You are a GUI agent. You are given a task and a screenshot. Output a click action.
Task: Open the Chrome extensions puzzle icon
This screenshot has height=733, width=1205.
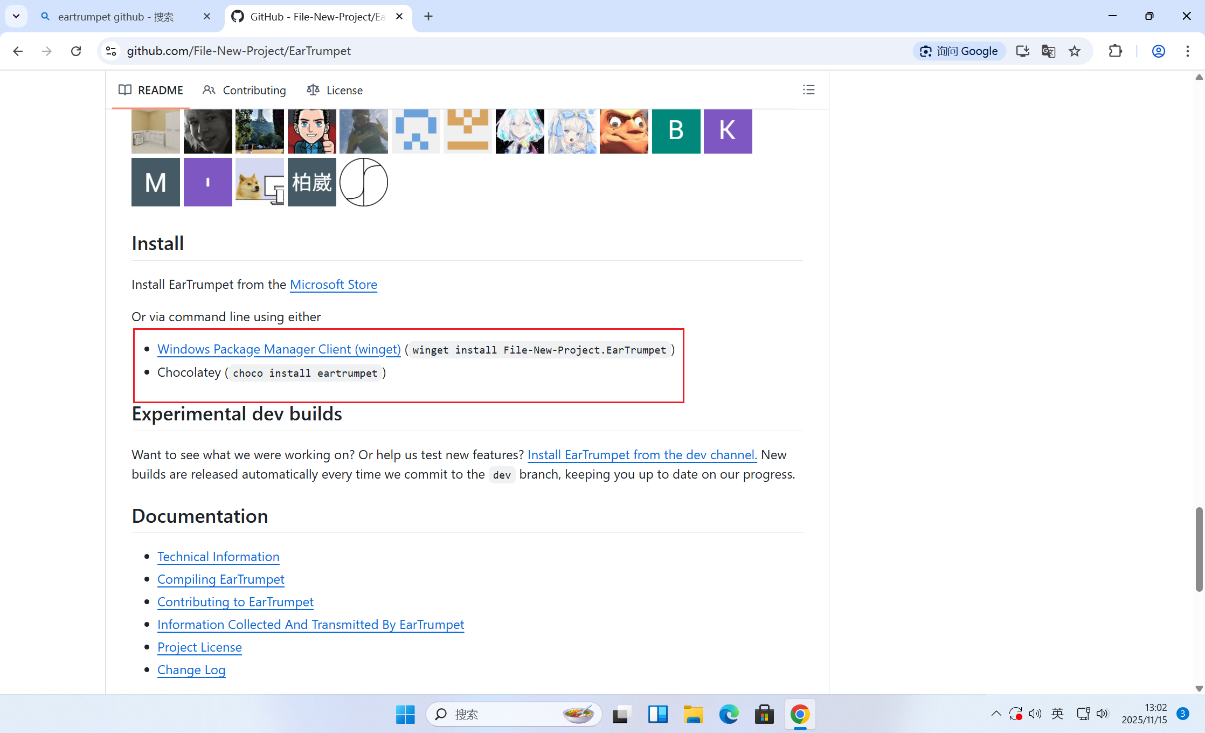[x=1115, y=51]
